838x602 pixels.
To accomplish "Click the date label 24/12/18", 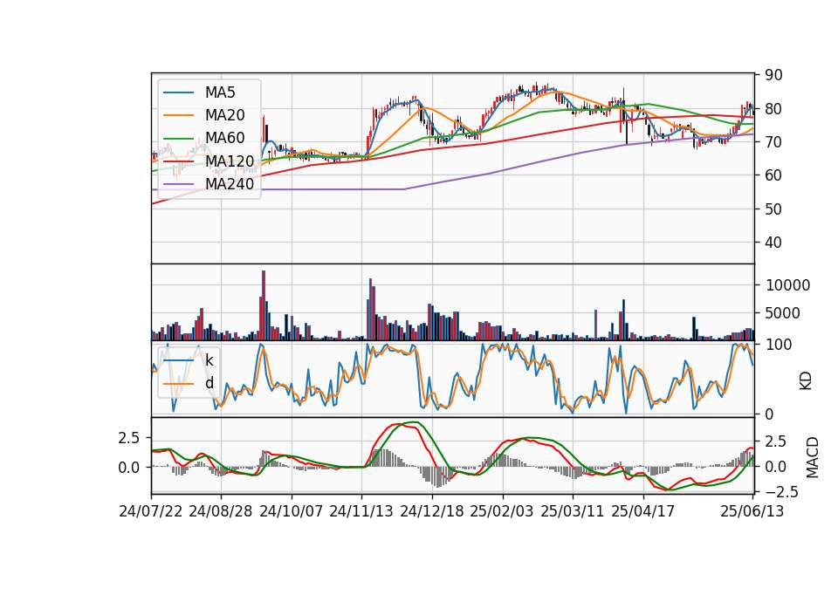I will coord(432,511).
